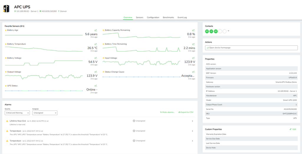The height and width of the screenshot is (154, 302).
Task: Click the warning icon of the second Temperature alarm
Action: coord(7,141)
